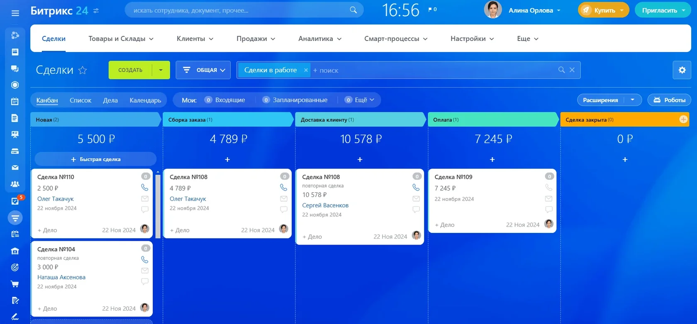Click email icon on Сделка №104 card
The image size is (697, 324).
145,271
